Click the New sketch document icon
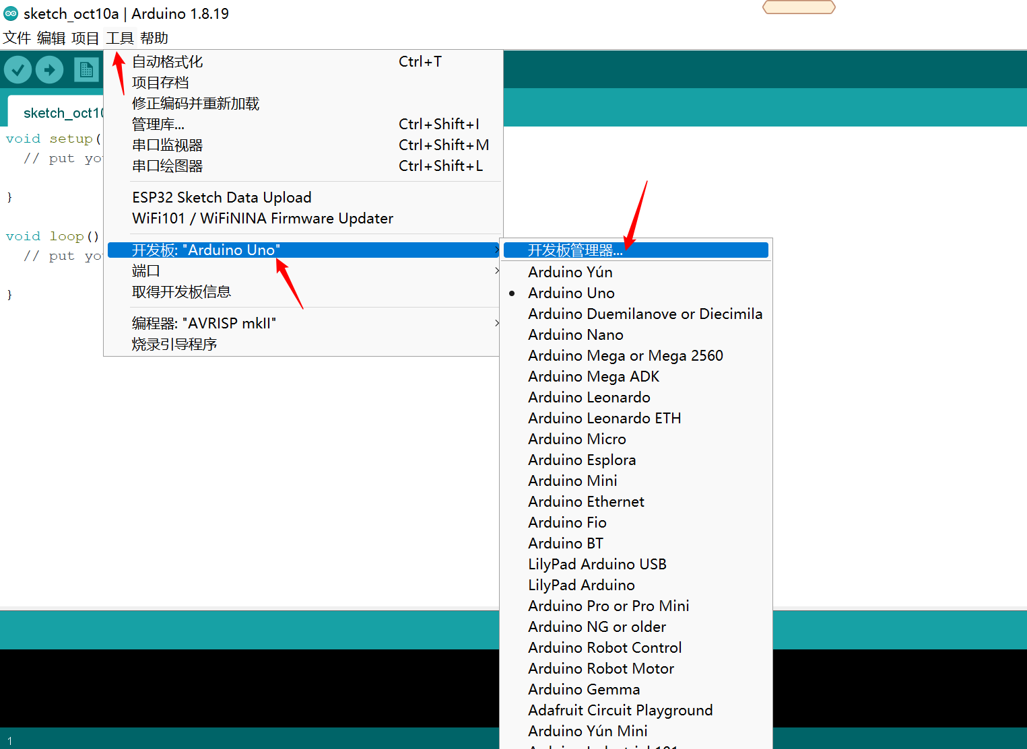This screenshot has height=749, width=1027. (x=86, y=69)
